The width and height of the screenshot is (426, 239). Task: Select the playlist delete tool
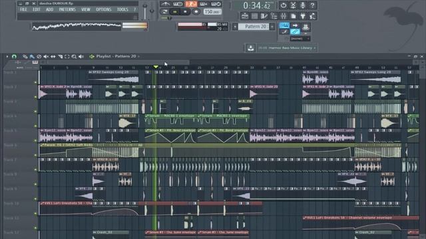coord(39,56)
